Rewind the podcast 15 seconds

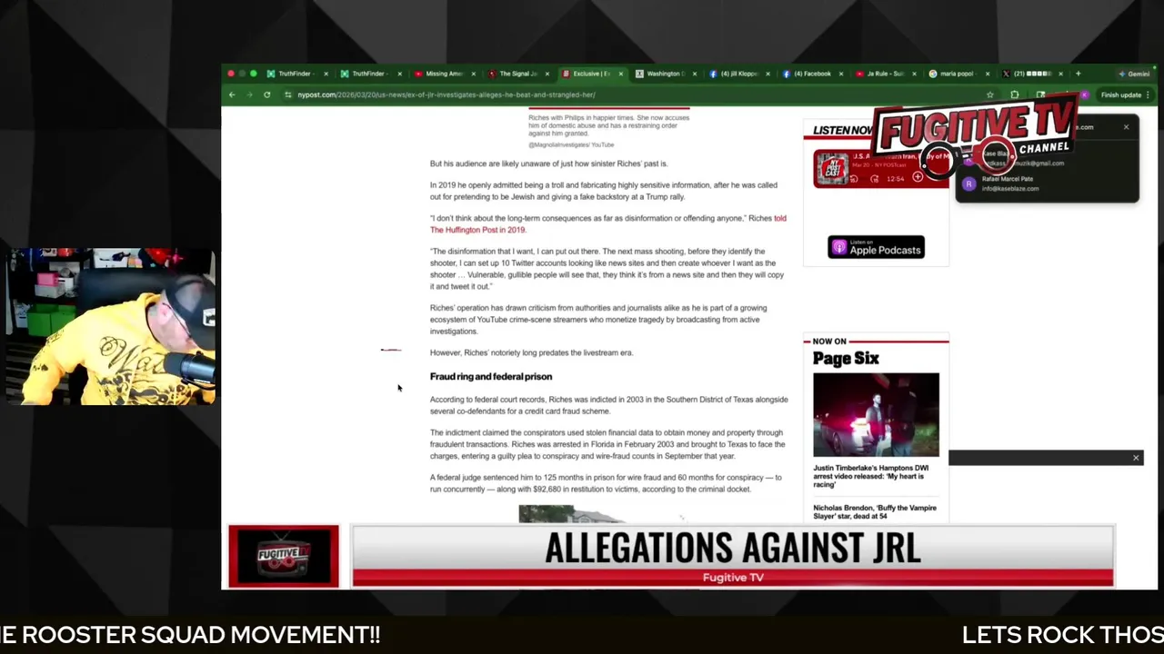point(853,178)
